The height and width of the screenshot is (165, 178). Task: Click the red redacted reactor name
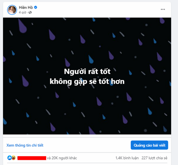click(x=32, y=158)
